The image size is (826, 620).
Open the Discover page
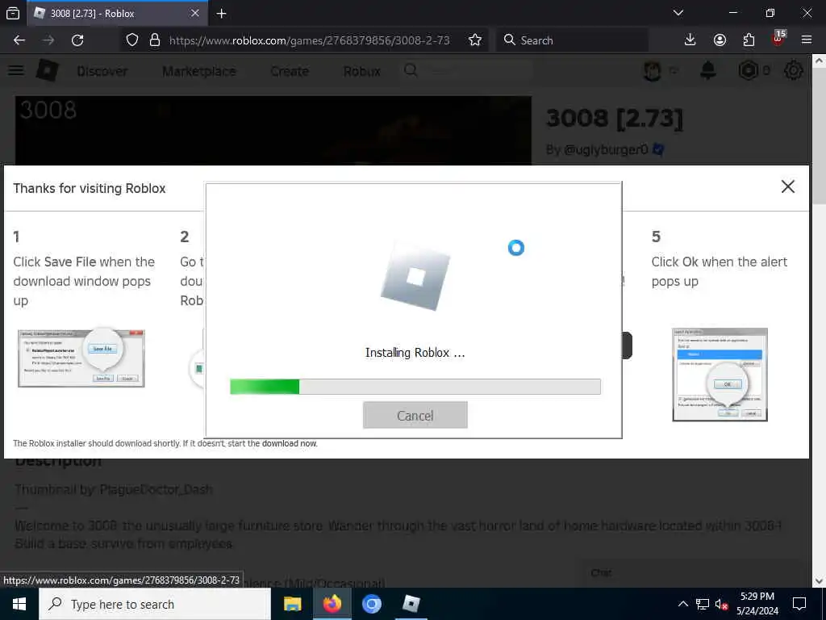(102, 71)
